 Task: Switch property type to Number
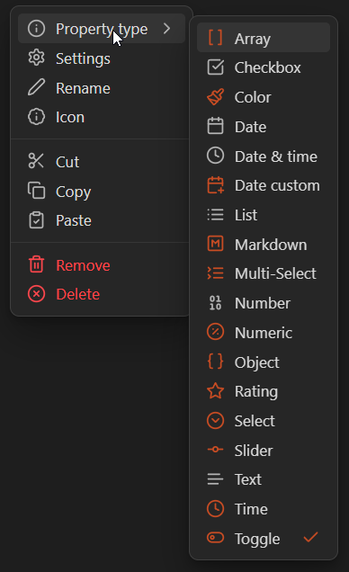click(x=264, y=303)
